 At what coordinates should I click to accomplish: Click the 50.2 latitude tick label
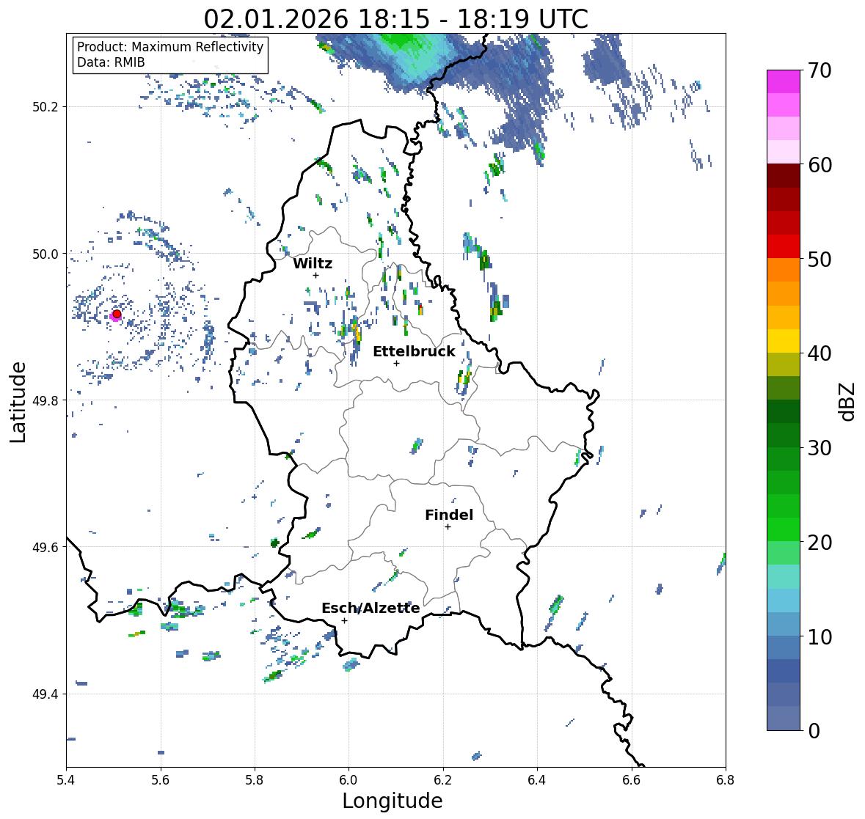[45, 107]
